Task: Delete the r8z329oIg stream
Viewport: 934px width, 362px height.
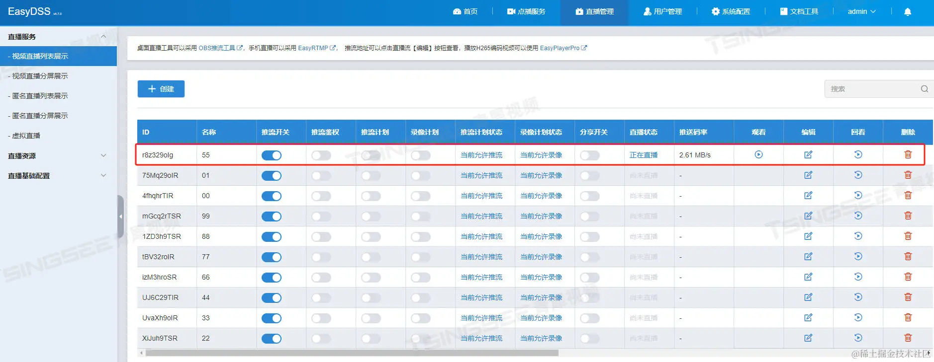Action: [908, 154]
